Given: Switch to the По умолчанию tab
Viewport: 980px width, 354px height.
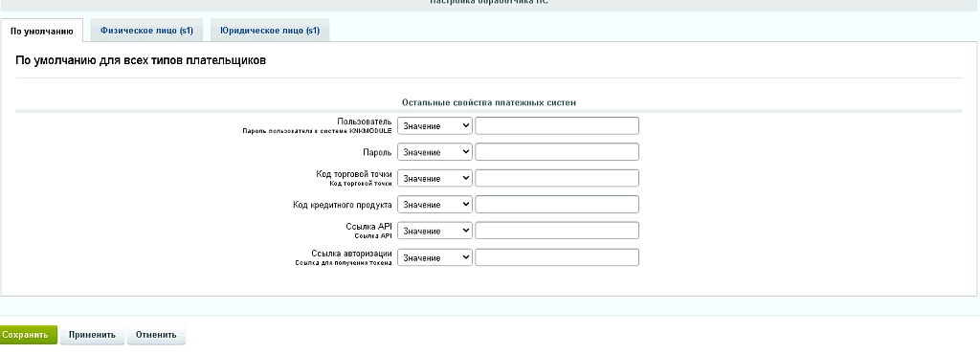Looking at the screenshot, I should pyautogui.click(x=42, y=31).
